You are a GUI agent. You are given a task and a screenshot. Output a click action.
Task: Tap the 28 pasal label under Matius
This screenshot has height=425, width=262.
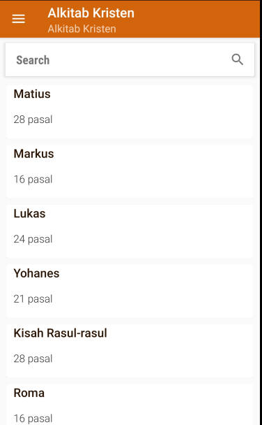coord(33,120)
